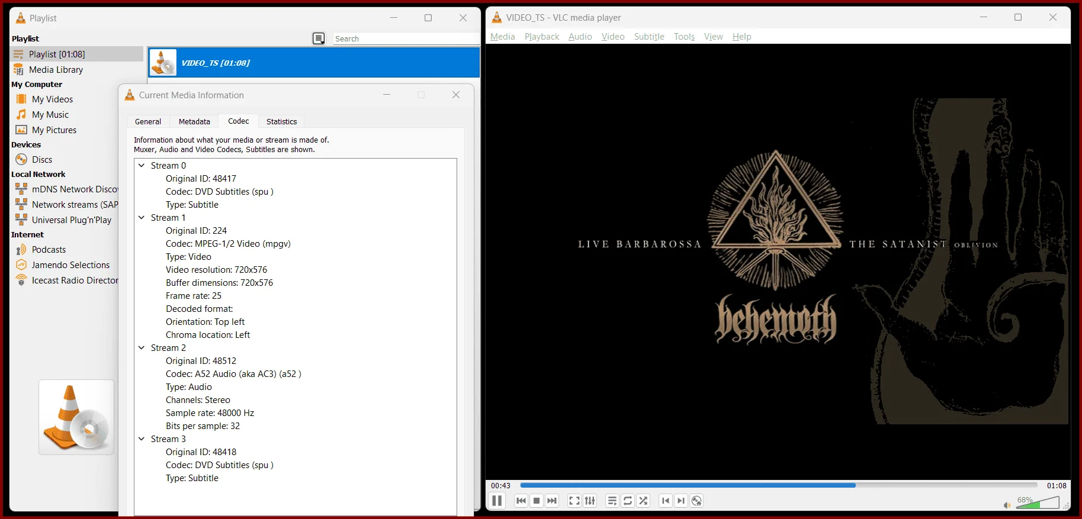Collapse Stream 0 in codec tree
Image resolution: width=1082 pixels, height=519 pixels.
(x=142, y=166)
